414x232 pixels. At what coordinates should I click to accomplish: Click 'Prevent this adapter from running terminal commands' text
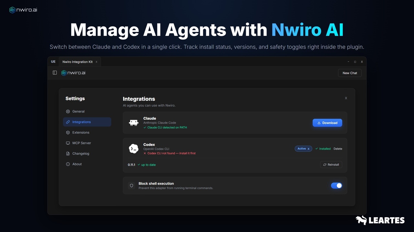tap(176, 188)
